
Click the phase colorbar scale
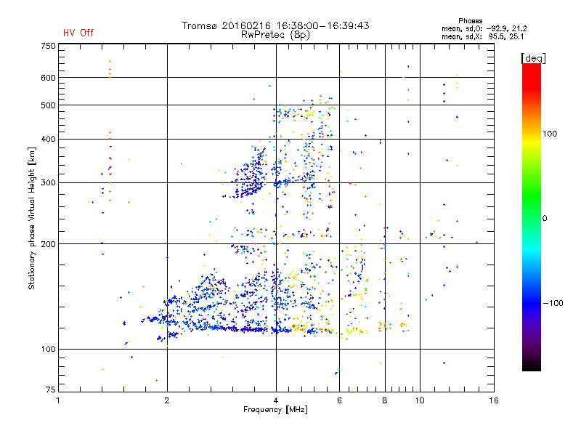click(532, 217)
